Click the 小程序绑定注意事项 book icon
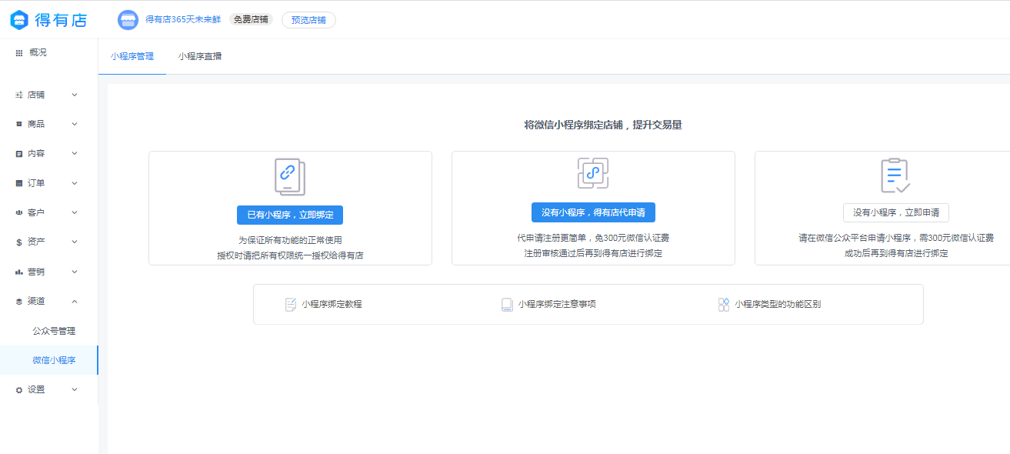Image resolution: width=1010 pixels, height=454 pixels. [x=507, y=305]
